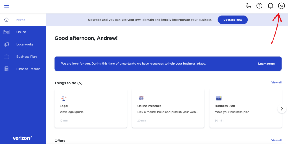The height and width of the screenshot is (144, 288).
Task: View all Things to do
Action: pyautogui.click(x=276, y=82)
